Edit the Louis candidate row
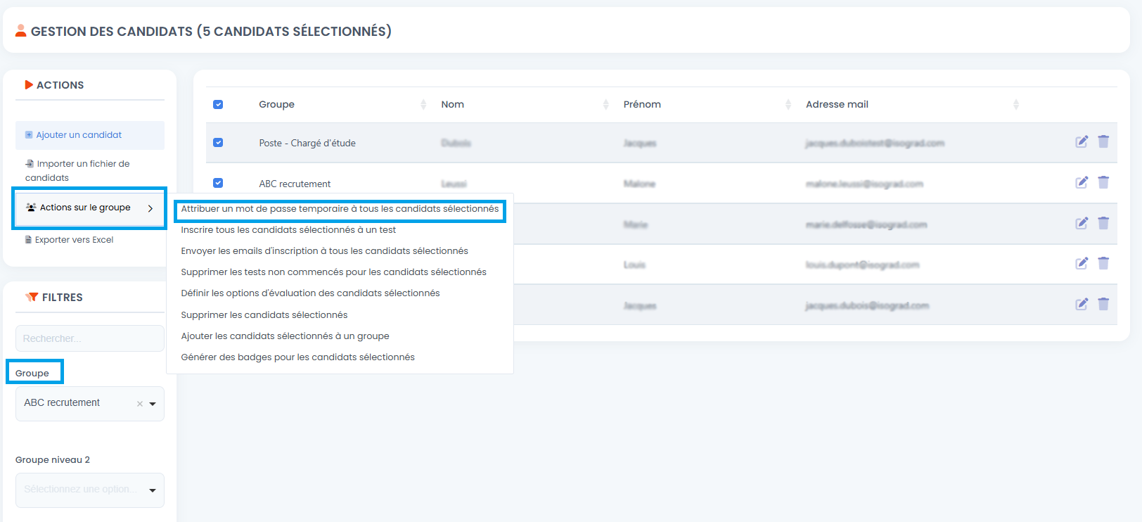 point(1082,263)
